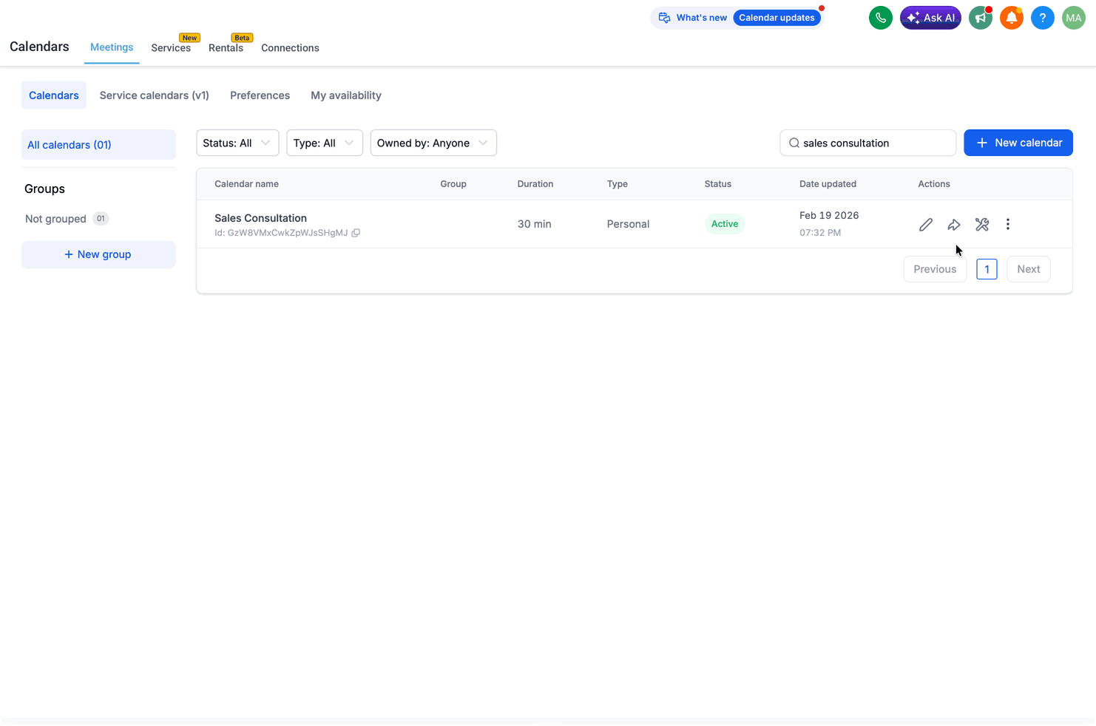
Task: Switch to the Services tab
Action: click(171, 48)
